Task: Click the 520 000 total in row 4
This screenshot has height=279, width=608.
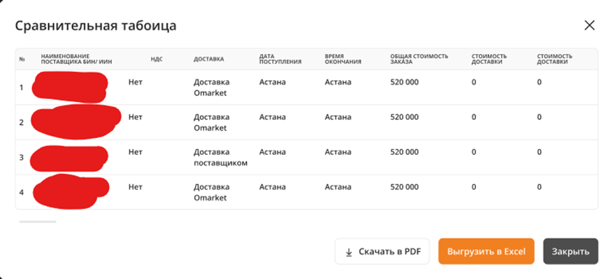Action: click(x=405, y=187)
